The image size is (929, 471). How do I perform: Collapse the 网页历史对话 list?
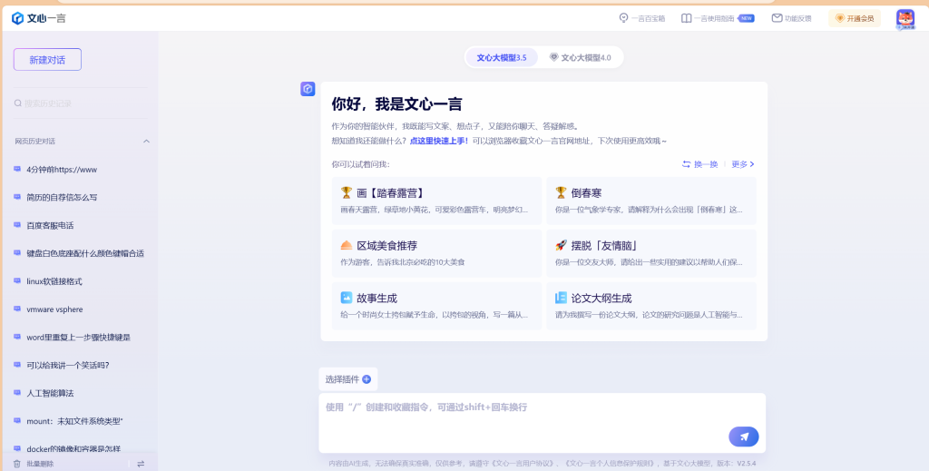[146, 142]
